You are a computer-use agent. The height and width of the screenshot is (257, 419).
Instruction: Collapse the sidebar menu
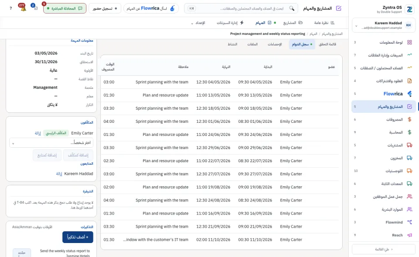[384, 249]
